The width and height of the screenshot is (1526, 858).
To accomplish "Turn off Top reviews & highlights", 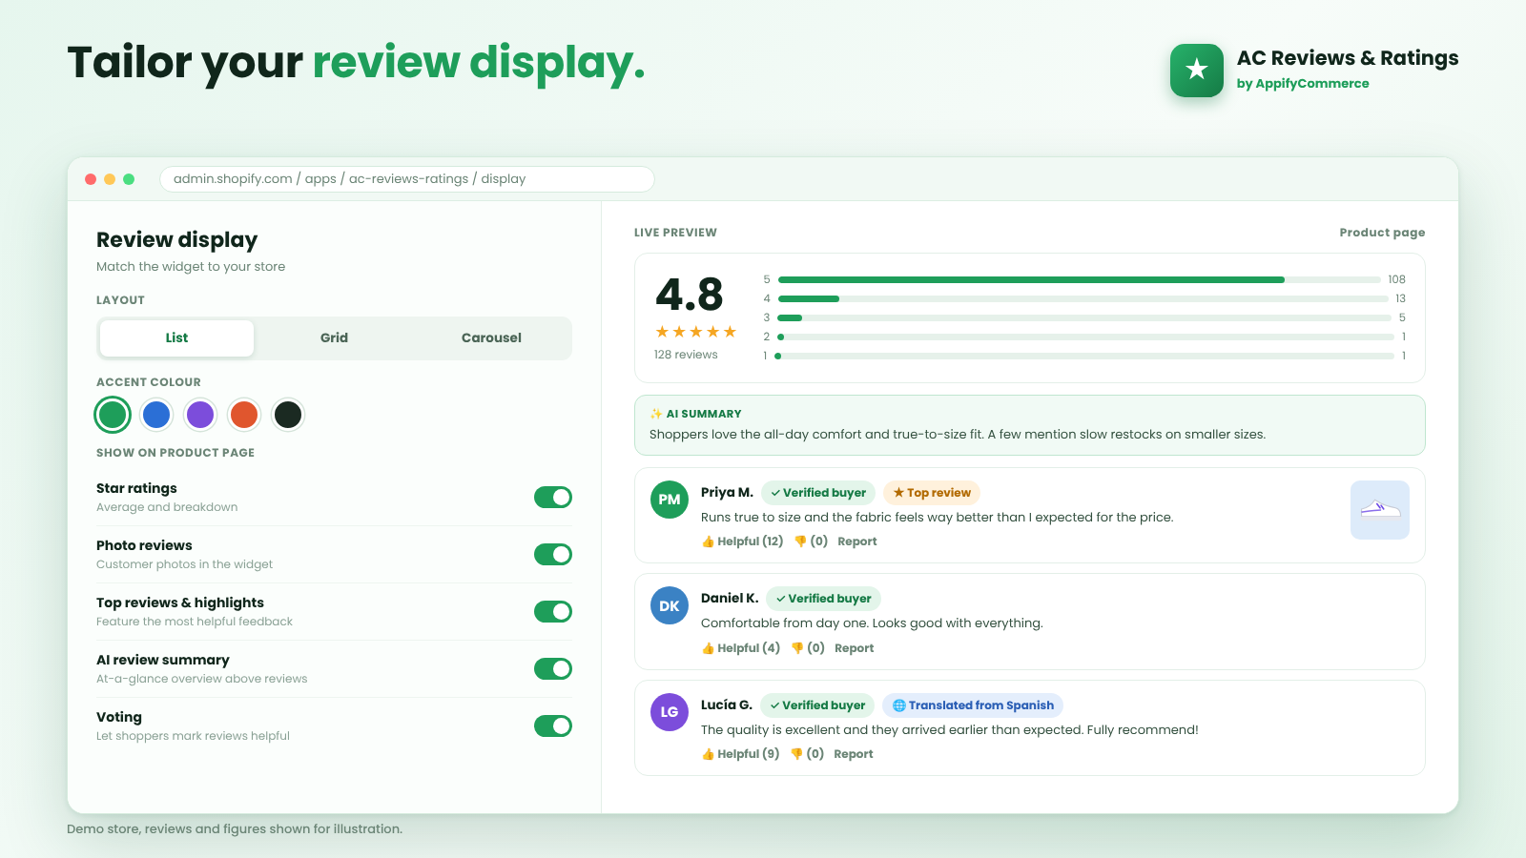I will [x=553, y=611].
